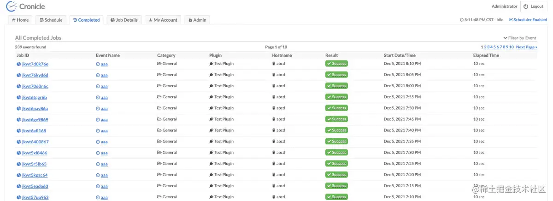Open job jkwt6400867 link
Viewport: 553px width, 201px height.
tap(35, 142)
